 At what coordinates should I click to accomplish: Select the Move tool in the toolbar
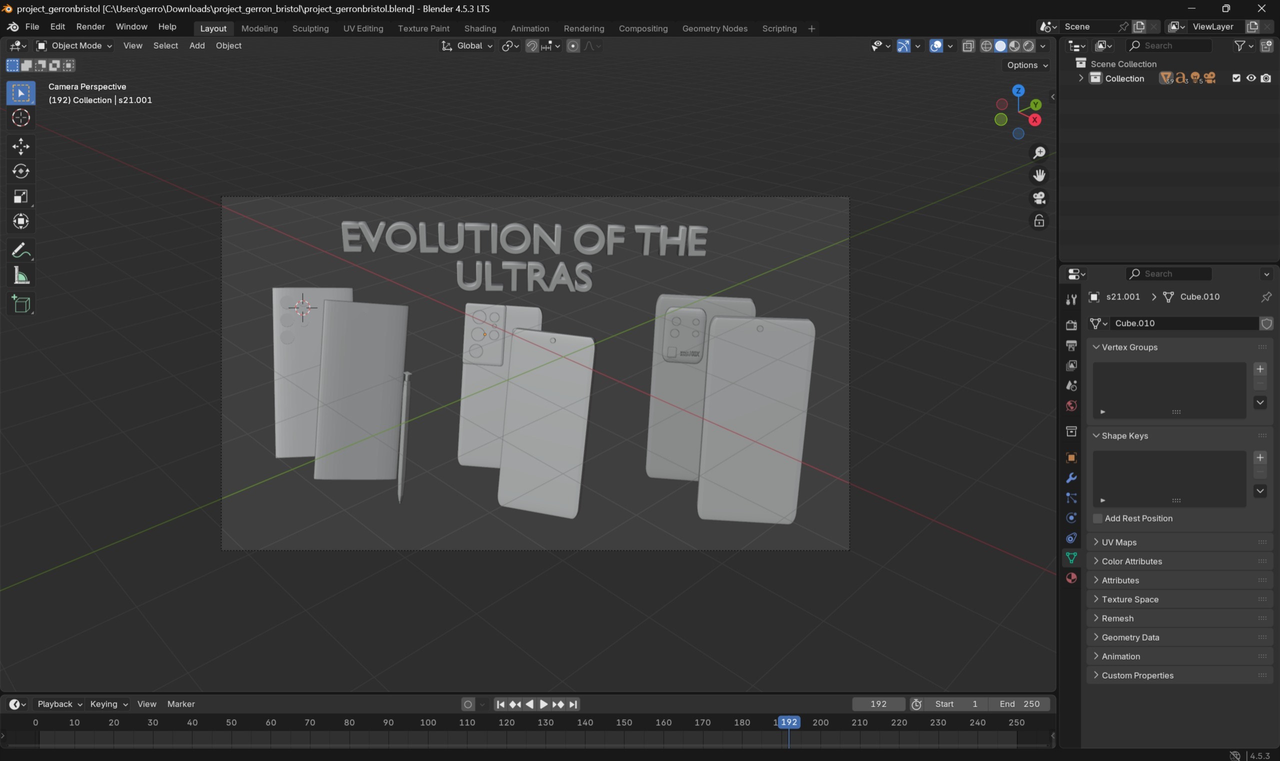[x=20, y=145]
